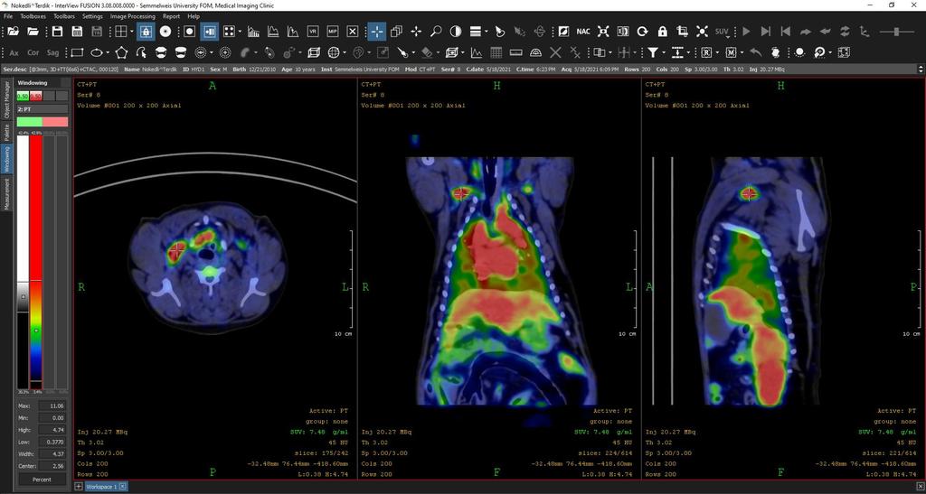The height and width of the screenshot is (494, 926).
Task: Open the Toolboxes menu
Action: click(x=33, y=16)
